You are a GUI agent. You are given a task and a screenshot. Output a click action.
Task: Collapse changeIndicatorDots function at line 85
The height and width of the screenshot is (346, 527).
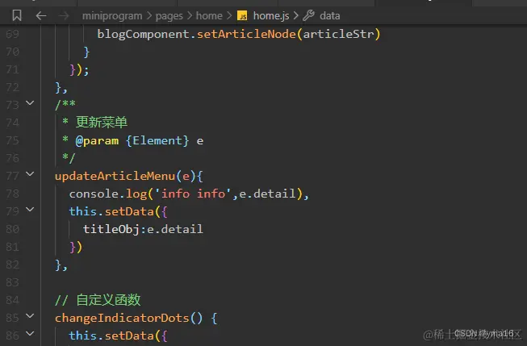(x=30, y=316)
